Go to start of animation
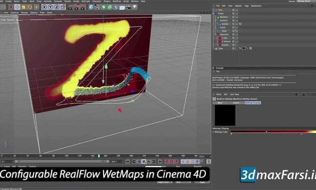This screenshot has width=316, height=190. (128, 161)
